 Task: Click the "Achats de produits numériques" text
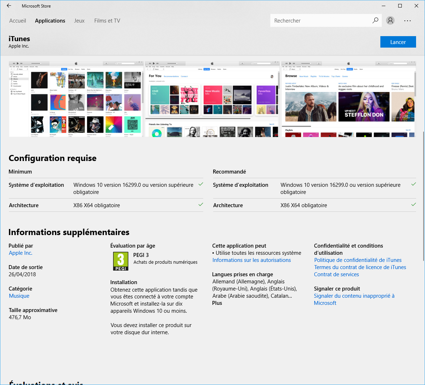(165, 262)
